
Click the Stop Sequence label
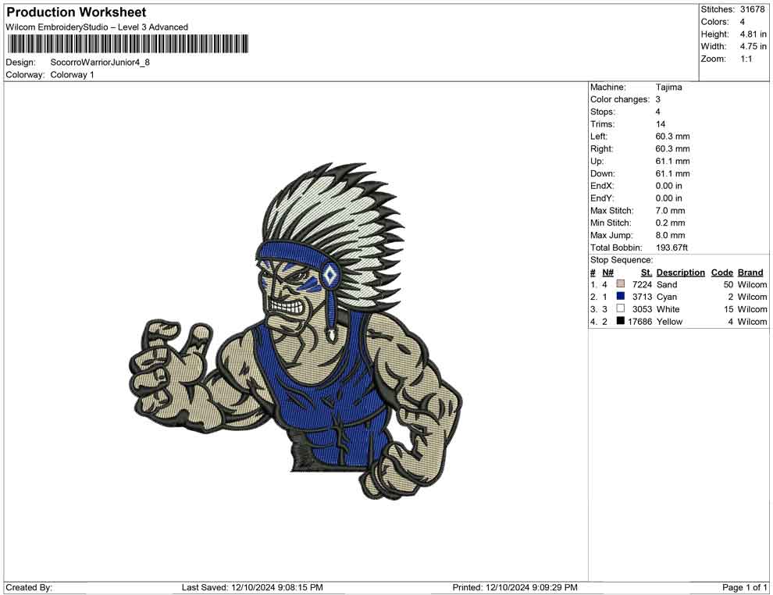622,260
